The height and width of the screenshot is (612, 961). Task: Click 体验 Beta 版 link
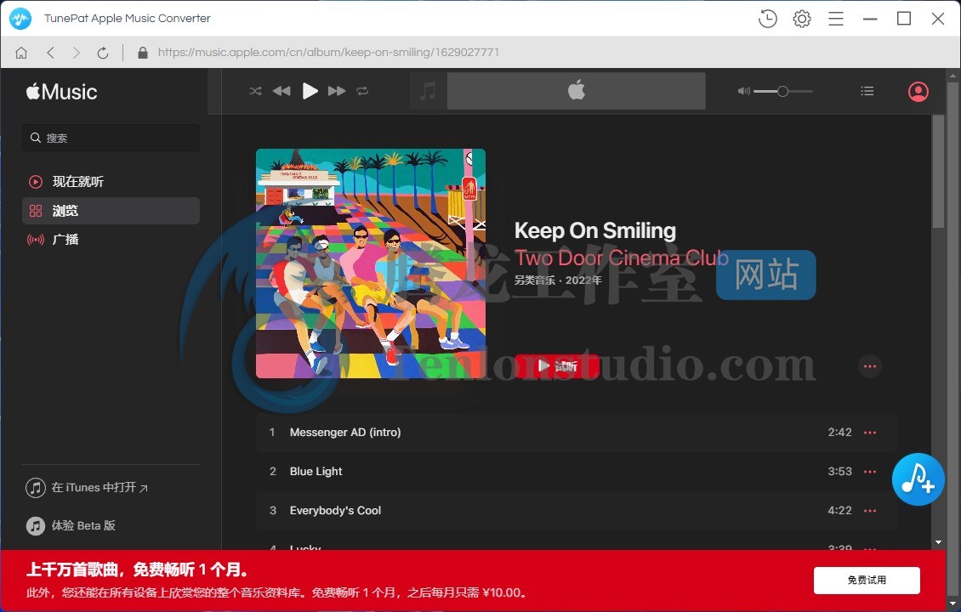pos(71,525)
